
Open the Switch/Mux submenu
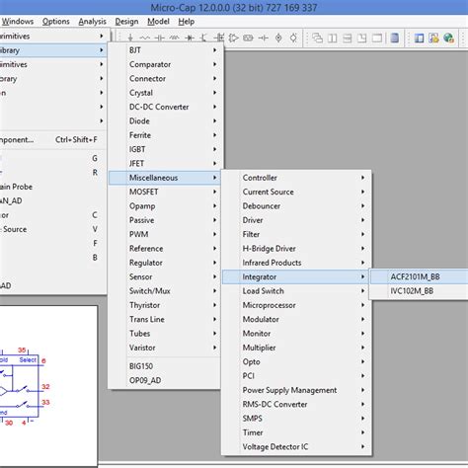166,291
